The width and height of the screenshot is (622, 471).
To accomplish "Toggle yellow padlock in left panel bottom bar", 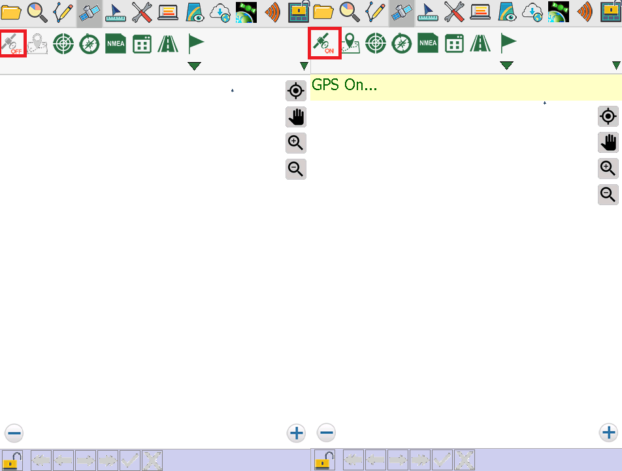I will [12, 461].
